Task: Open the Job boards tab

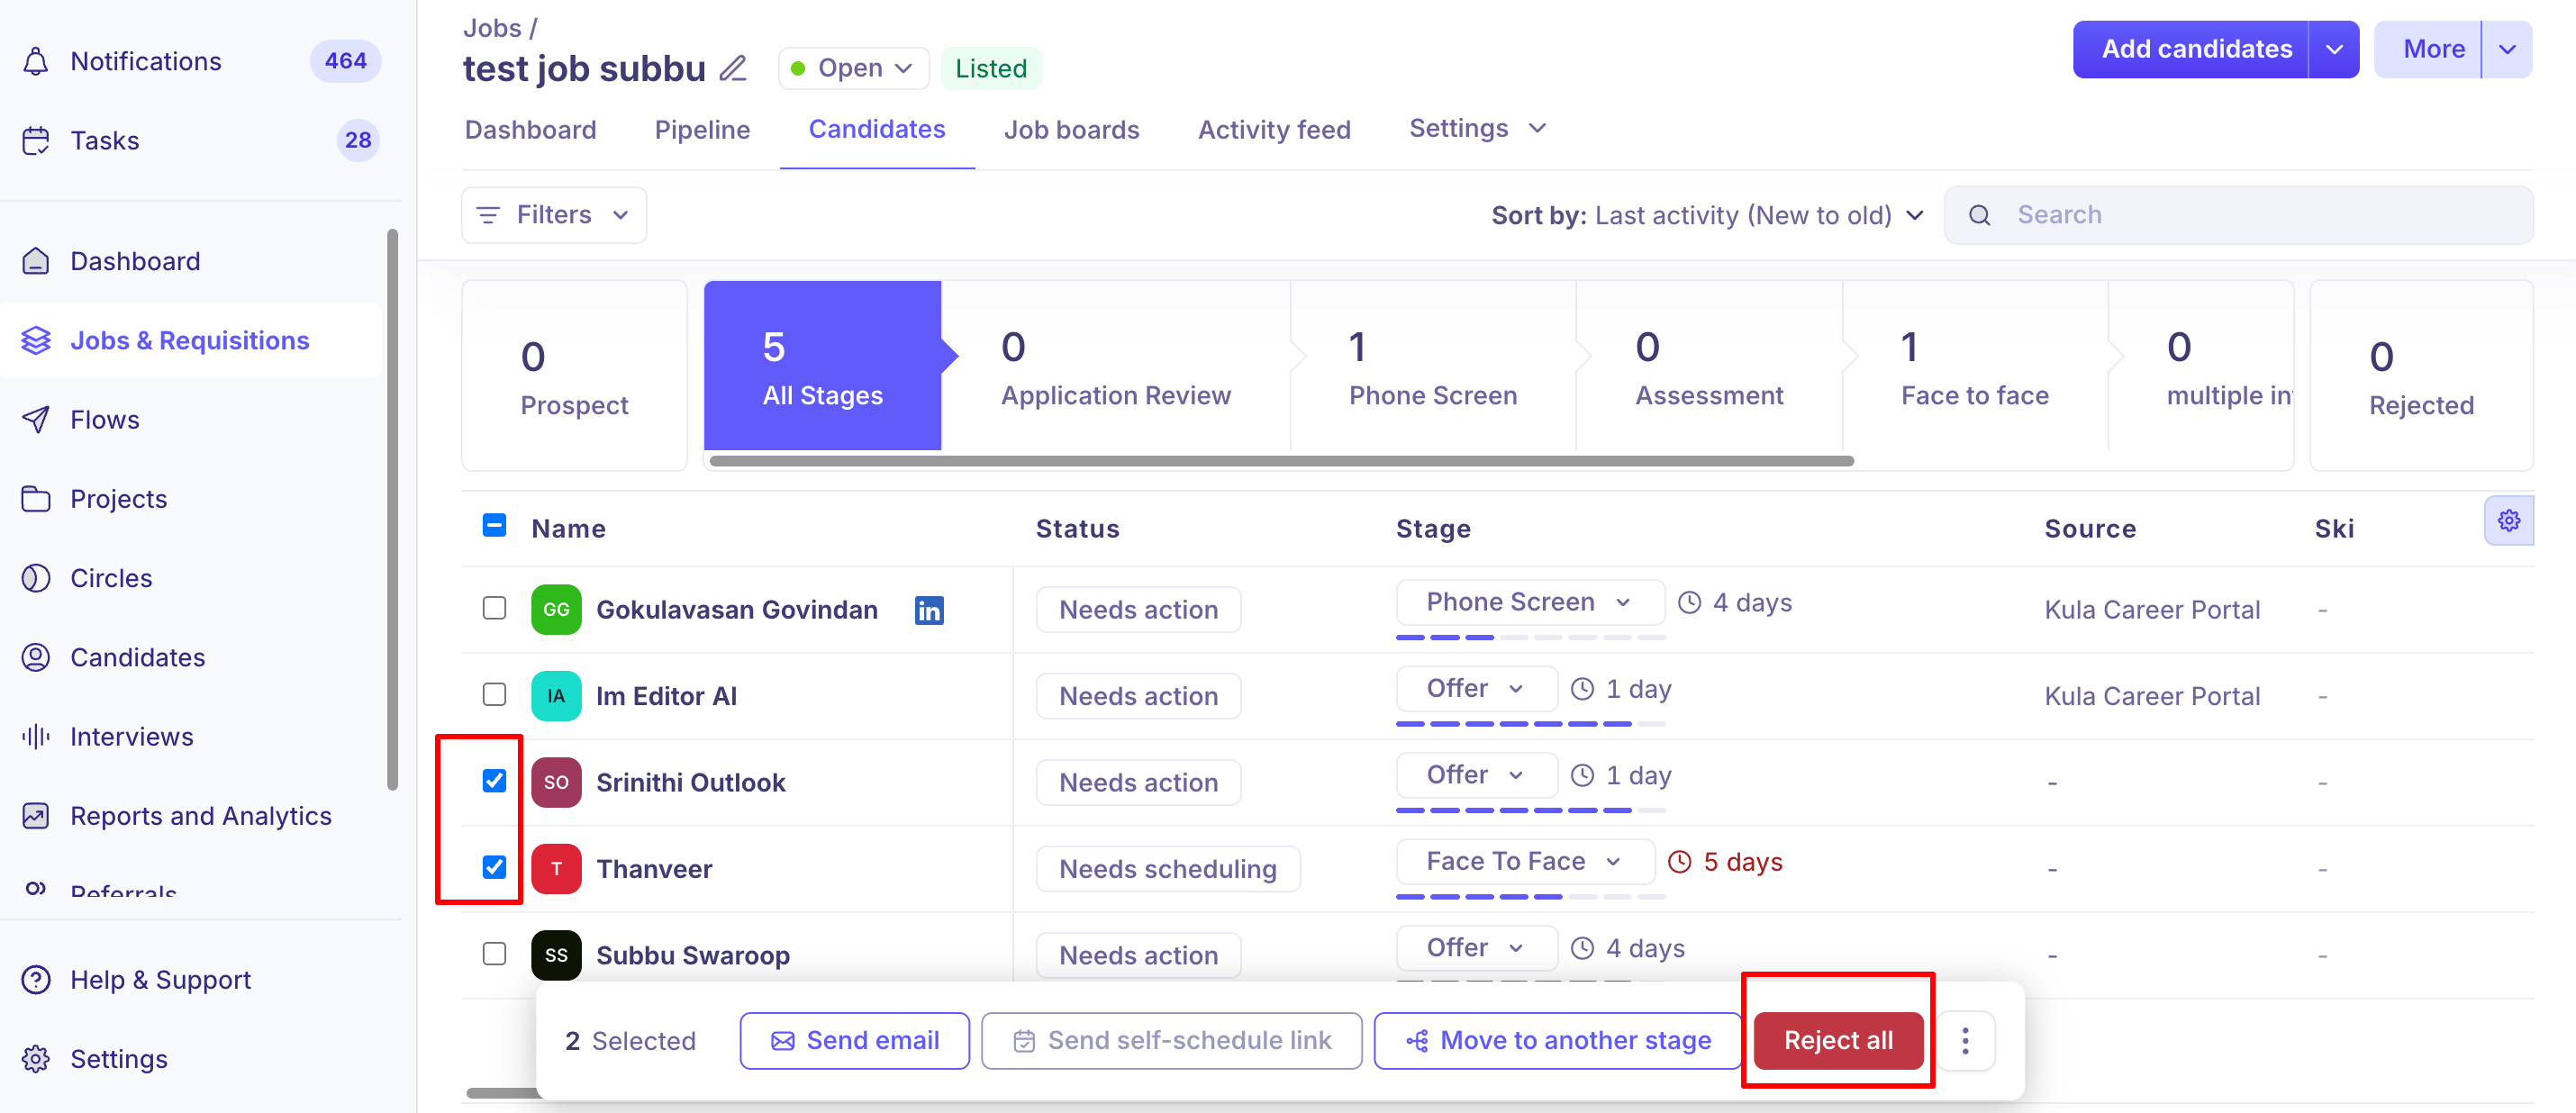Action: tap(1071, 129)
